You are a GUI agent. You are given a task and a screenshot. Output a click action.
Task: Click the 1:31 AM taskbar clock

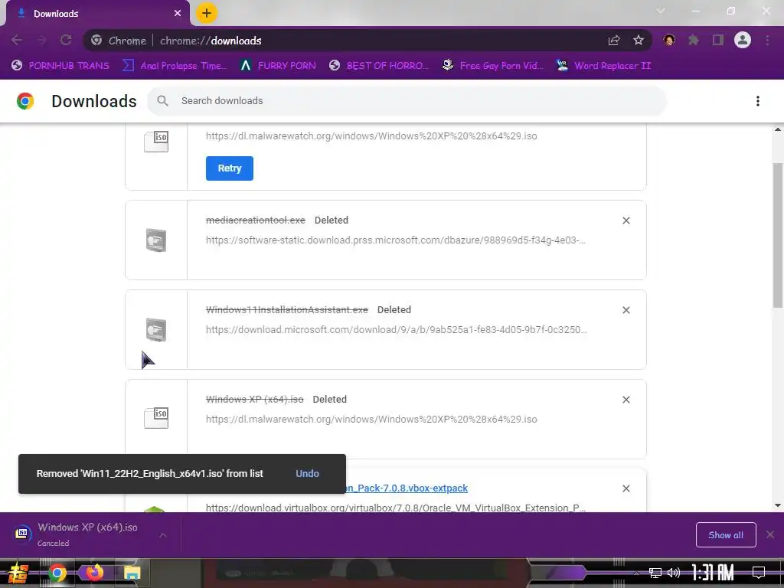[713, 573]
